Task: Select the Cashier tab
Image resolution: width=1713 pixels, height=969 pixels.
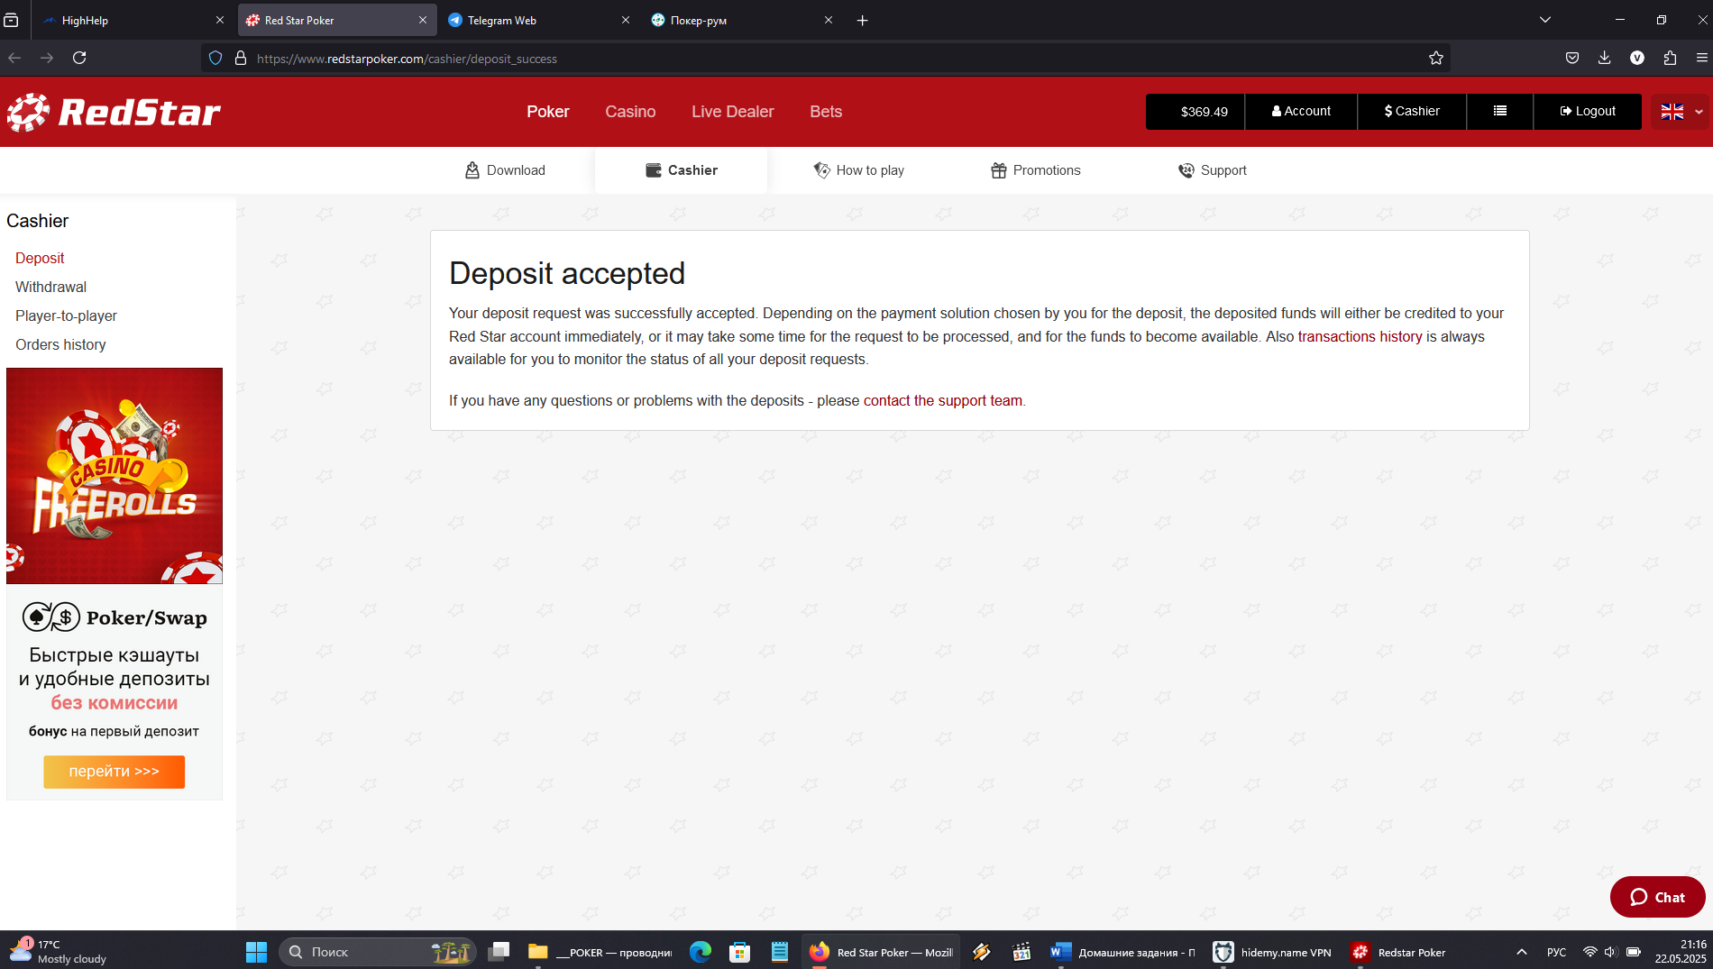Action: (x=682, y=170)
